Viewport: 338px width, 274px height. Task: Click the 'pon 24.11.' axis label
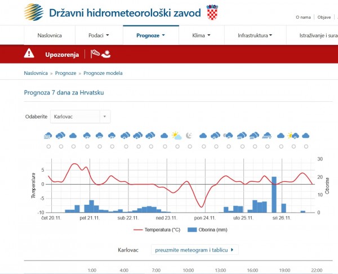205,218
